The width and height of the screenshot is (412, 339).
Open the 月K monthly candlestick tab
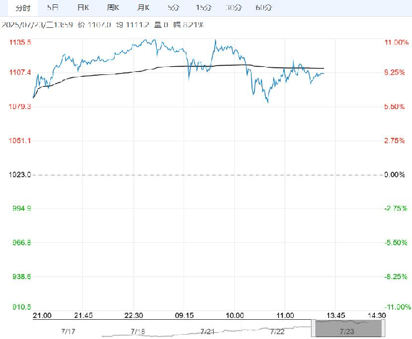pyautogui.click(x=143, y=7)
